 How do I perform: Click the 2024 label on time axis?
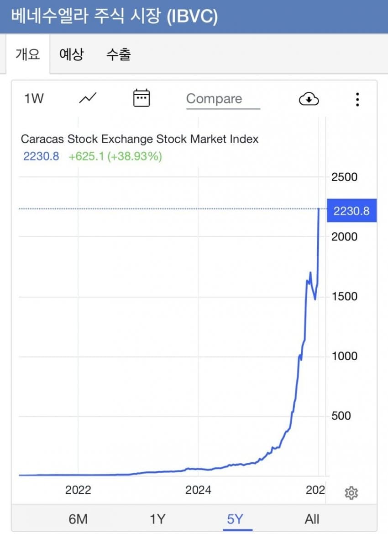198,490
